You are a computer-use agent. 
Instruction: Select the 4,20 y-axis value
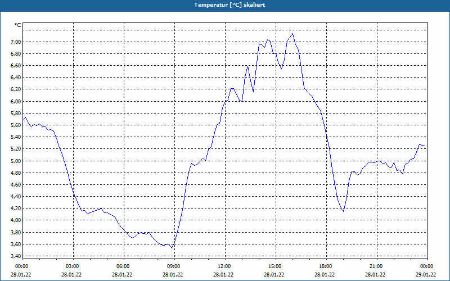tap(16, 209)
